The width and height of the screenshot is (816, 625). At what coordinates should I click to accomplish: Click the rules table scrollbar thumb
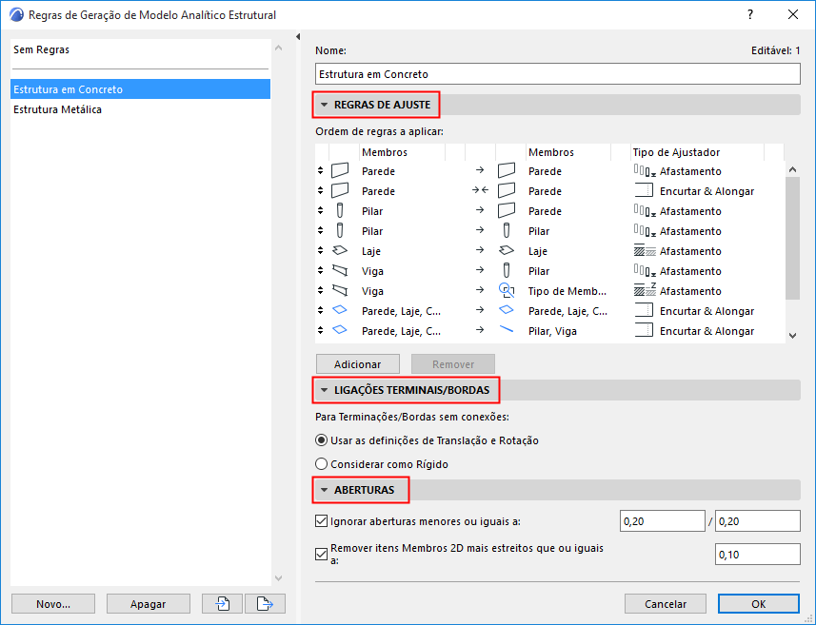[792, 238]
